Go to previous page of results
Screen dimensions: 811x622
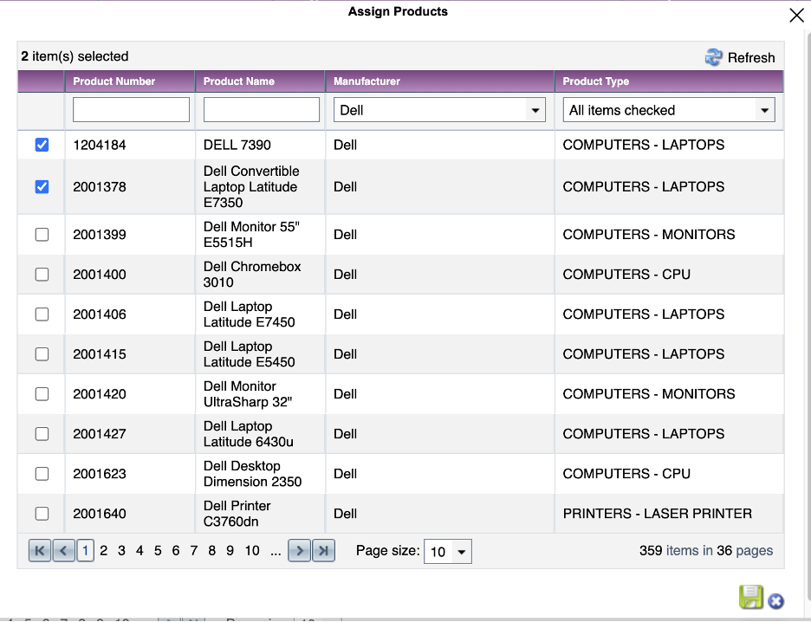[x=63, y=551]
